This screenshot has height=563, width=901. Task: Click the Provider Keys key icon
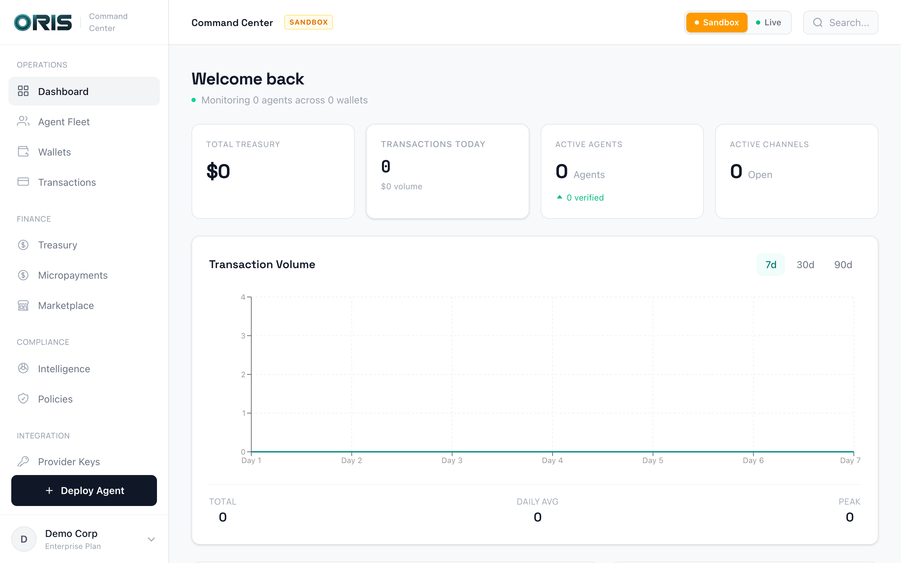23,461
